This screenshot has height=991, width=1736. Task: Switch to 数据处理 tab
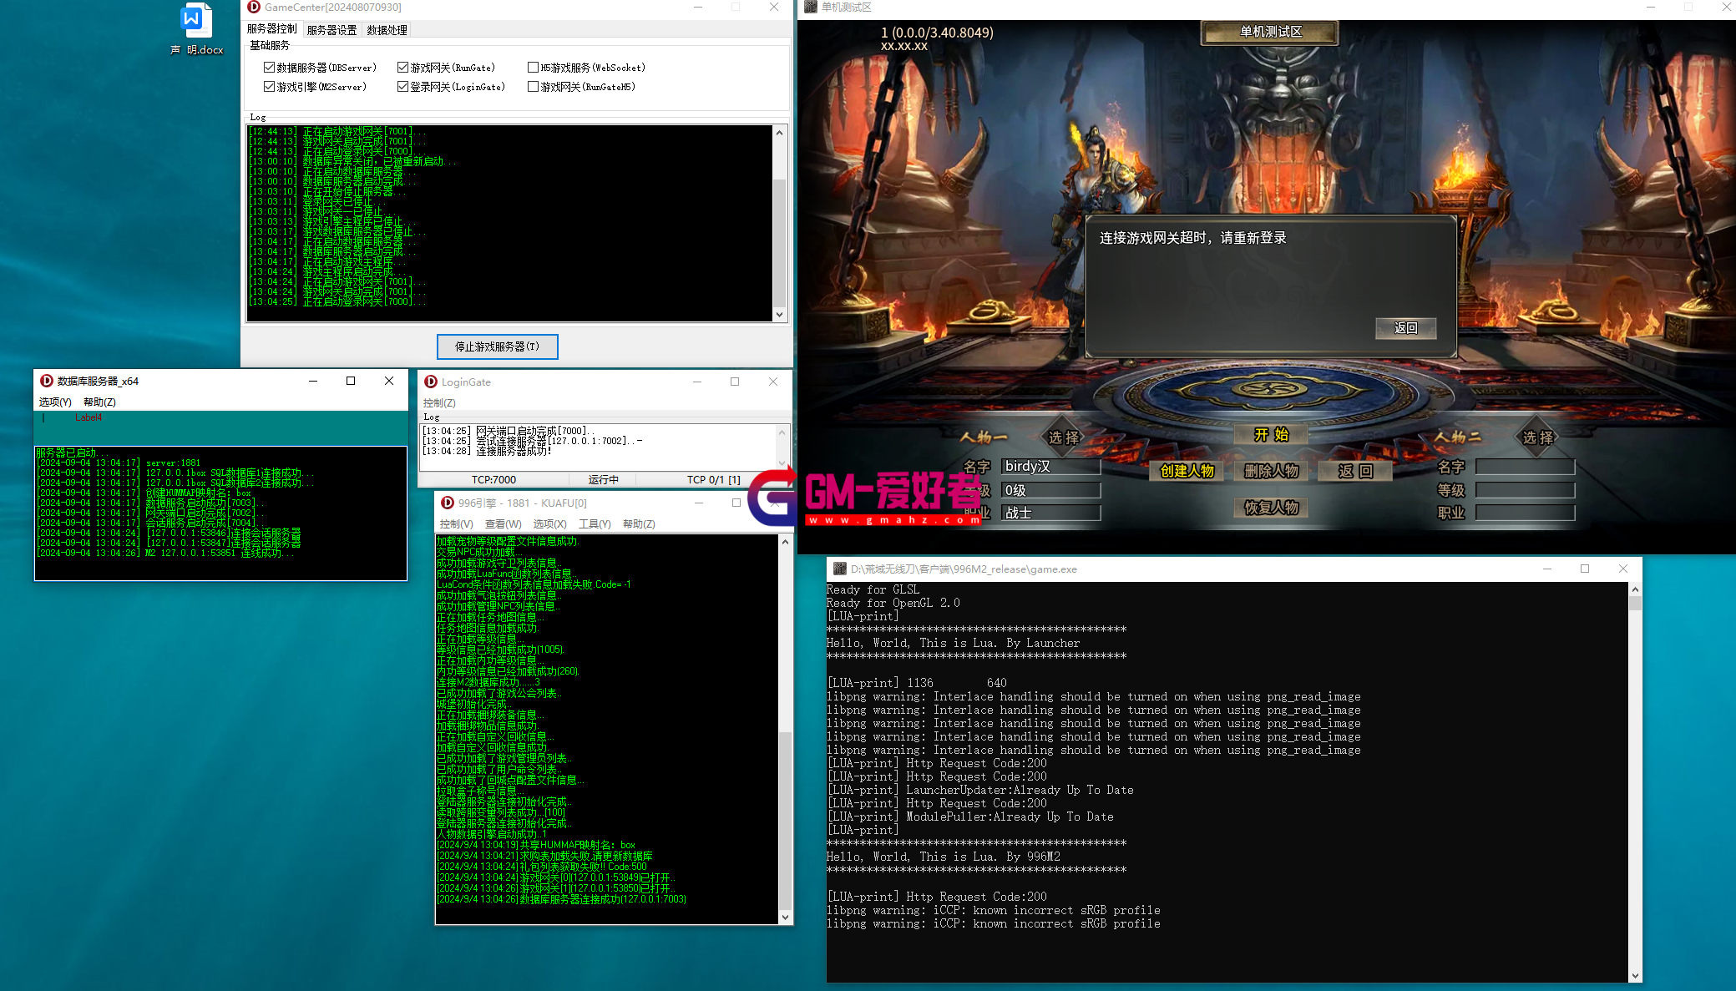click(387, 30)
